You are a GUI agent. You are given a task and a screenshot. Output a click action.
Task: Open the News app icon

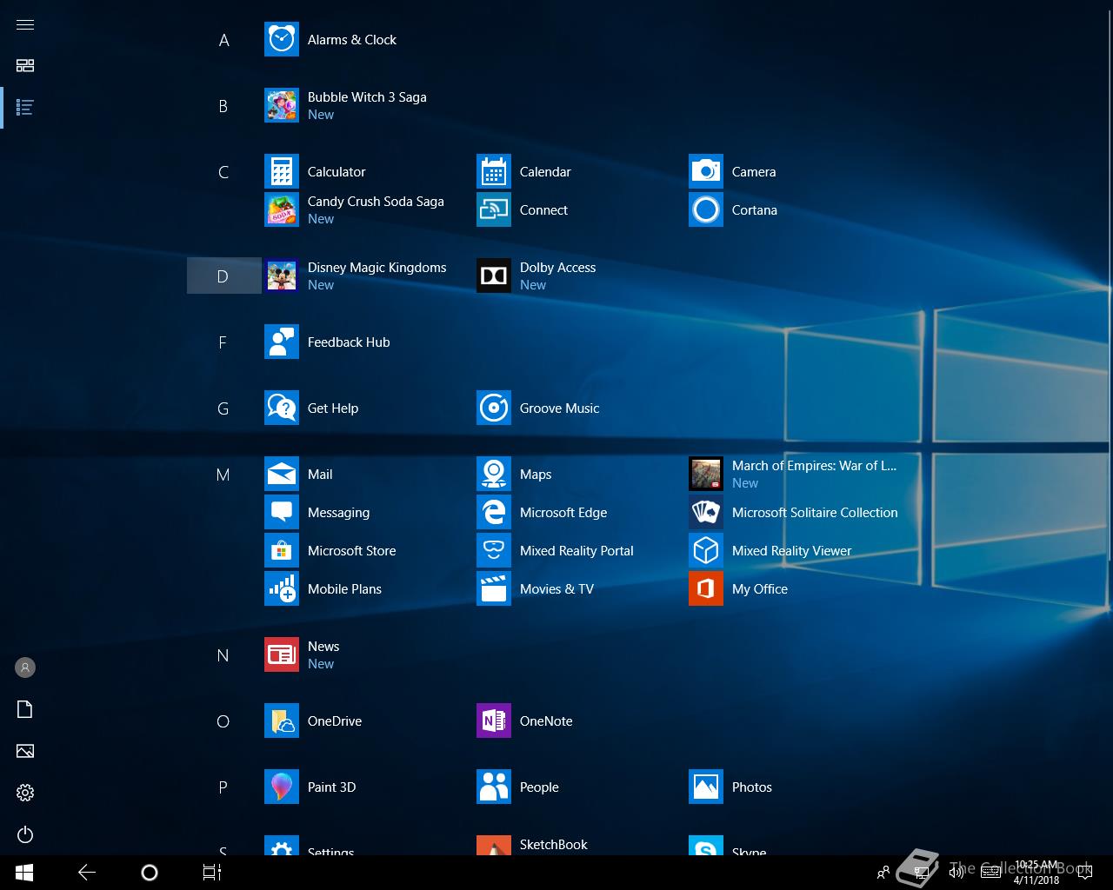pos(282,655)
